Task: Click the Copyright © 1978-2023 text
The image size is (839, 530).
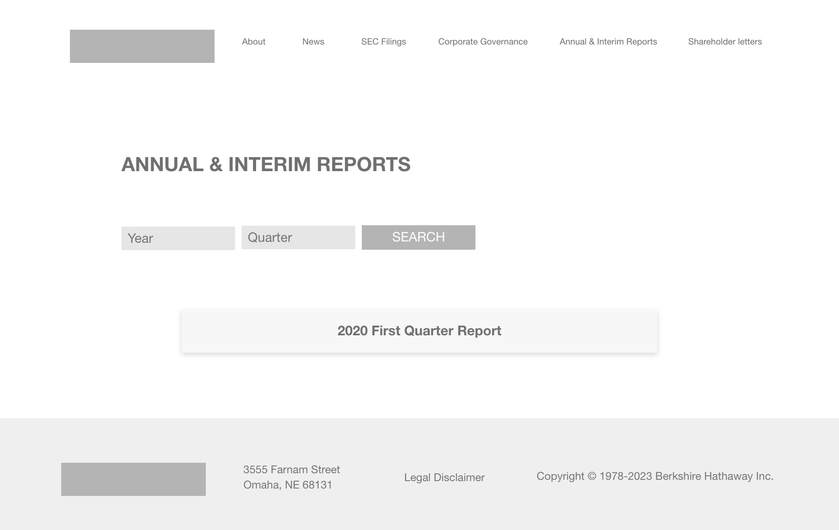Action: pyautogui.click(x=594, y=476)
